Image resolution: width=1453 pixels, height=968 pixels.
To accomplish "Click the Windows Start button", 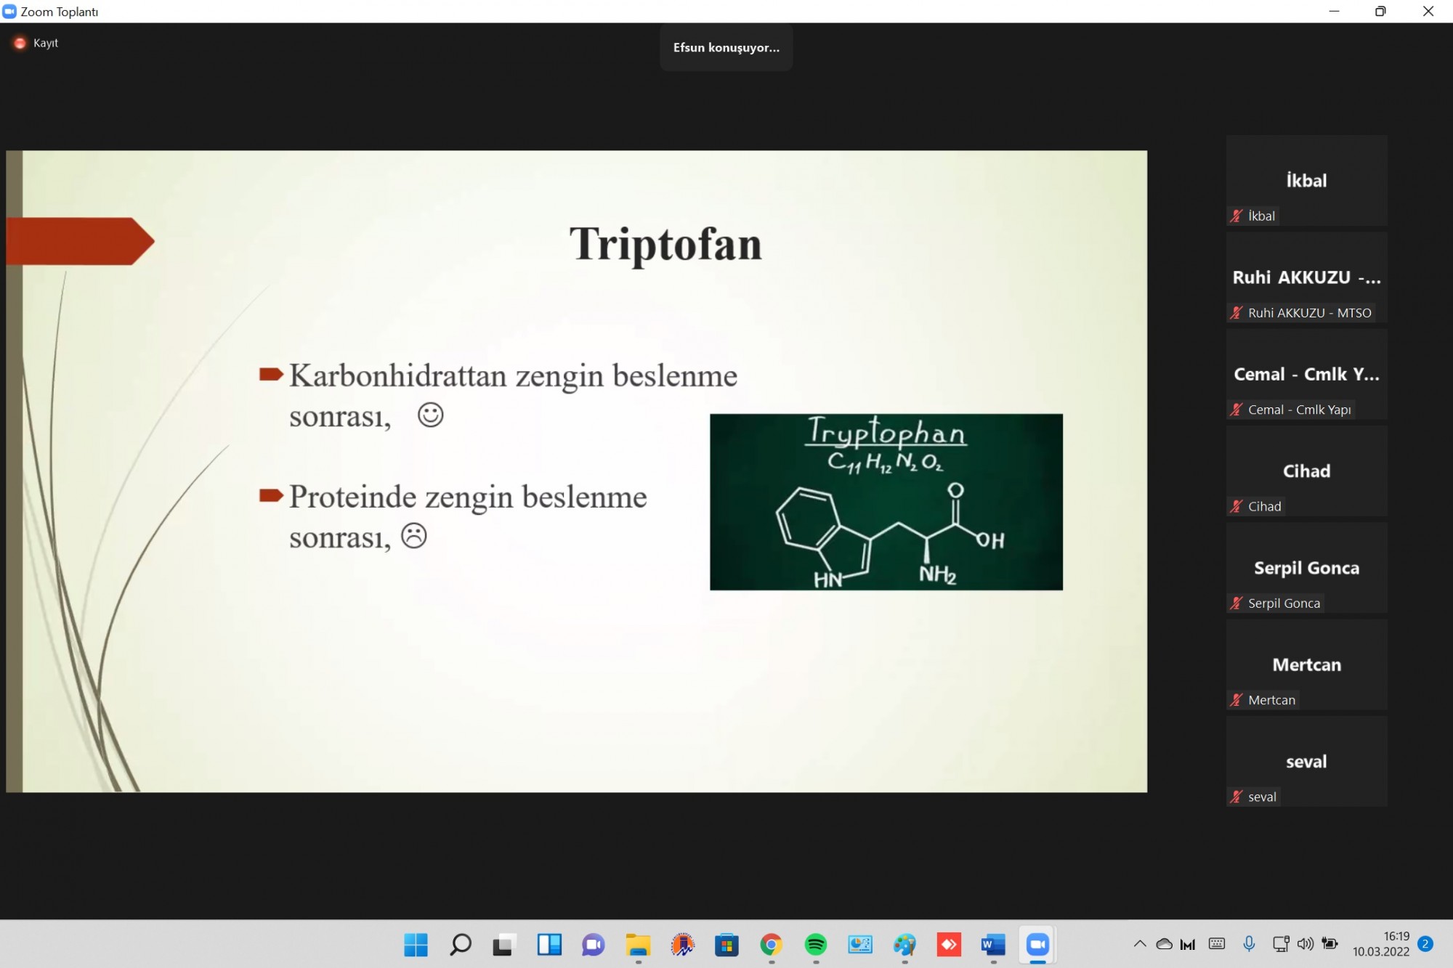I will click(x=416, y=944).
